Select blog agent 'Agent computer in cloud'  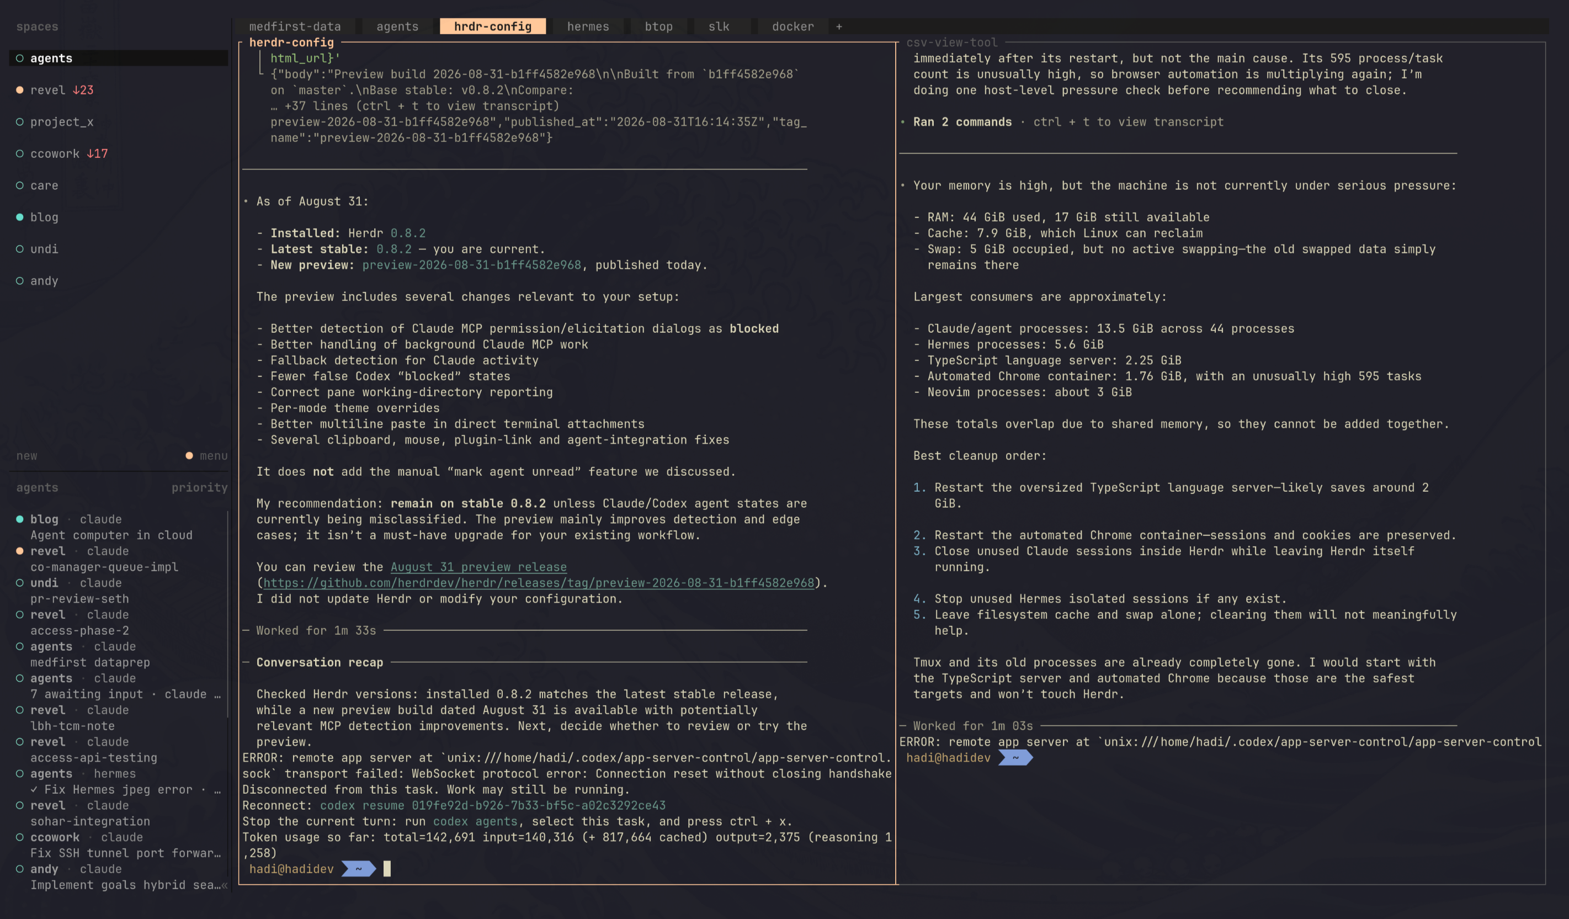(x=118, y=527)
